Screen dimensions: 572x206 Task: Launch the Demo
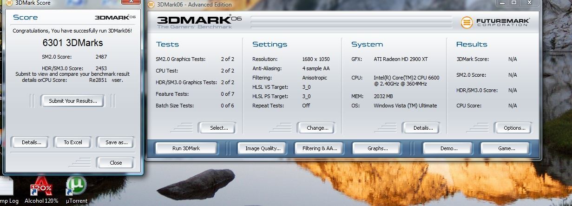click(x=448, y=148)
